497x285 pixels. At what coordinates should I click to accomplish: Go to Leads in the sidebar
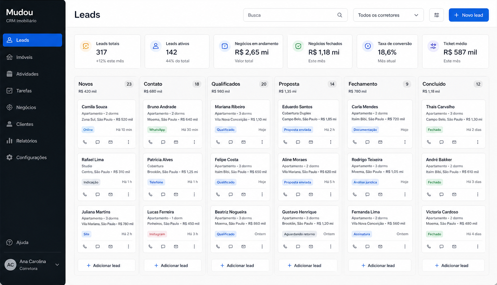(x=32, y=40)
